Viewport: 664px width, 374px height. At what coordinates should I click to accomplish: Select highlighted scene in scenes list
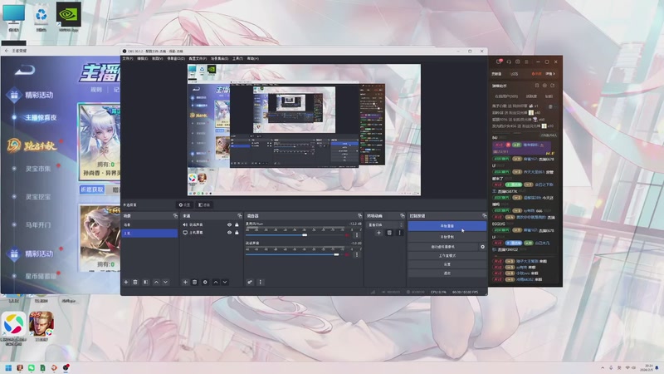149,234
